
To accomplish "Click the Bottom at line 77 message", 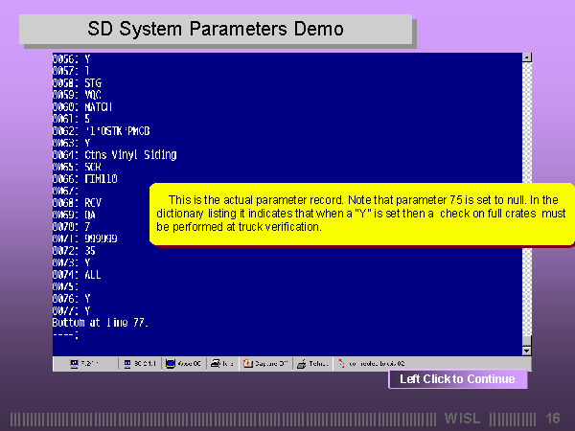I will [x=101, y=323].
